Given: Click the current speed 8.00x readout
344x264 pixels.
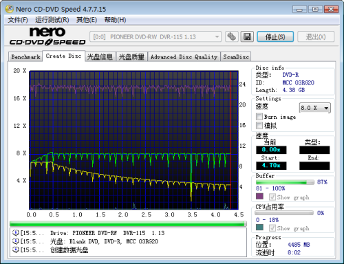Looking at the screenshot, I should click(x=271, y=150).
